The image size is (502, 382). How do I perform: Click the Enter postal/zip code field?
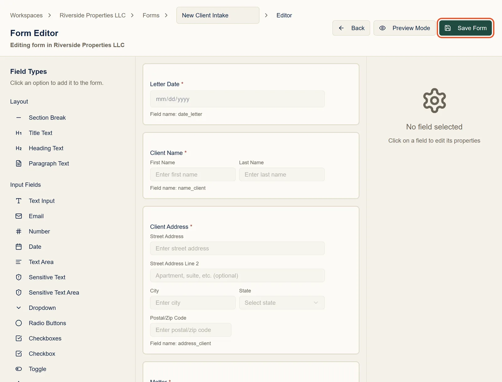tap(191, 330)
